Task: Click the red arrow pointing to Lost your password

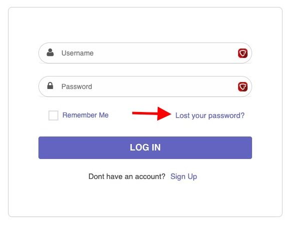Action: [152, 113]
